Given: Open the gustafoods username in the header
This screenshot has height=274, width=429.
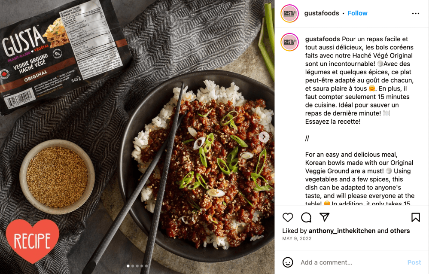Looking at the screenshot, I should click(x=322, y=13).
